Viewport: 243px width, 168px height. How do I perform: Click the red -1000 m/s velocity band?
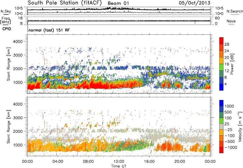pyautogui.click(x=221, y=150)
